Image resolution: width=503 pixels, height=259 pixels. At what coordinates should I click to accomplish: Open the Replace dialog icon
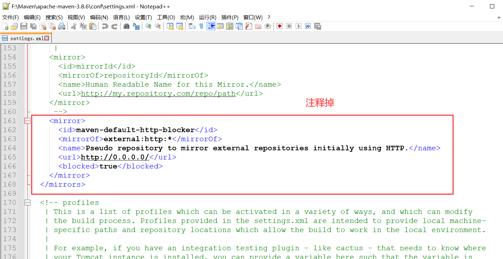click(x=136, y=26)
